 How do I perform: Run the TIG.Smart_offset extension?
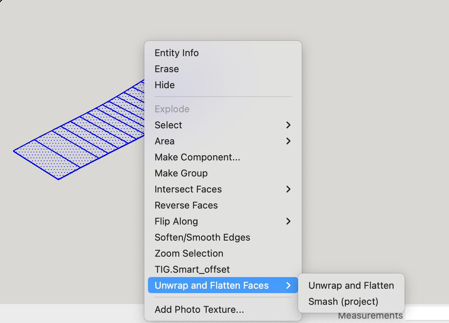[192, 269]
